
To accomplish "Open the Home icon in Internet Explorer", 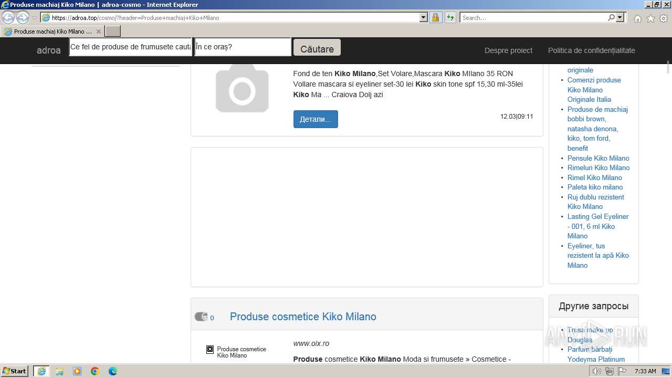I will click(x=637, y=18).
